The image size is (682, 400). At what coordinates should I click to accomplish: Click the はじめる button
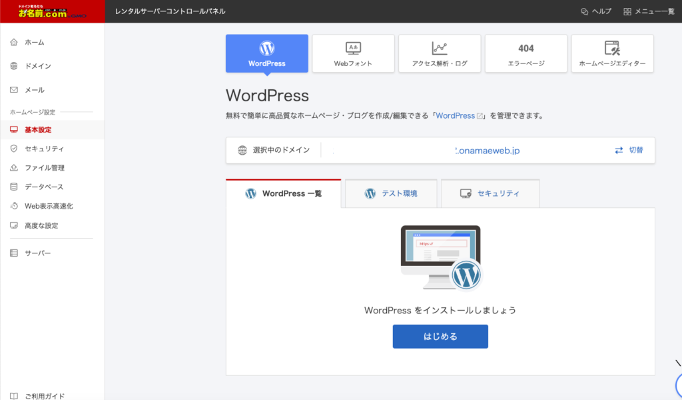tap(440, 337)
